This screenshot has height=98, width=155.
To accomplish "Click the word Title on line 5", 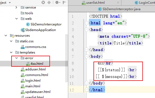I will coord(119,43).
